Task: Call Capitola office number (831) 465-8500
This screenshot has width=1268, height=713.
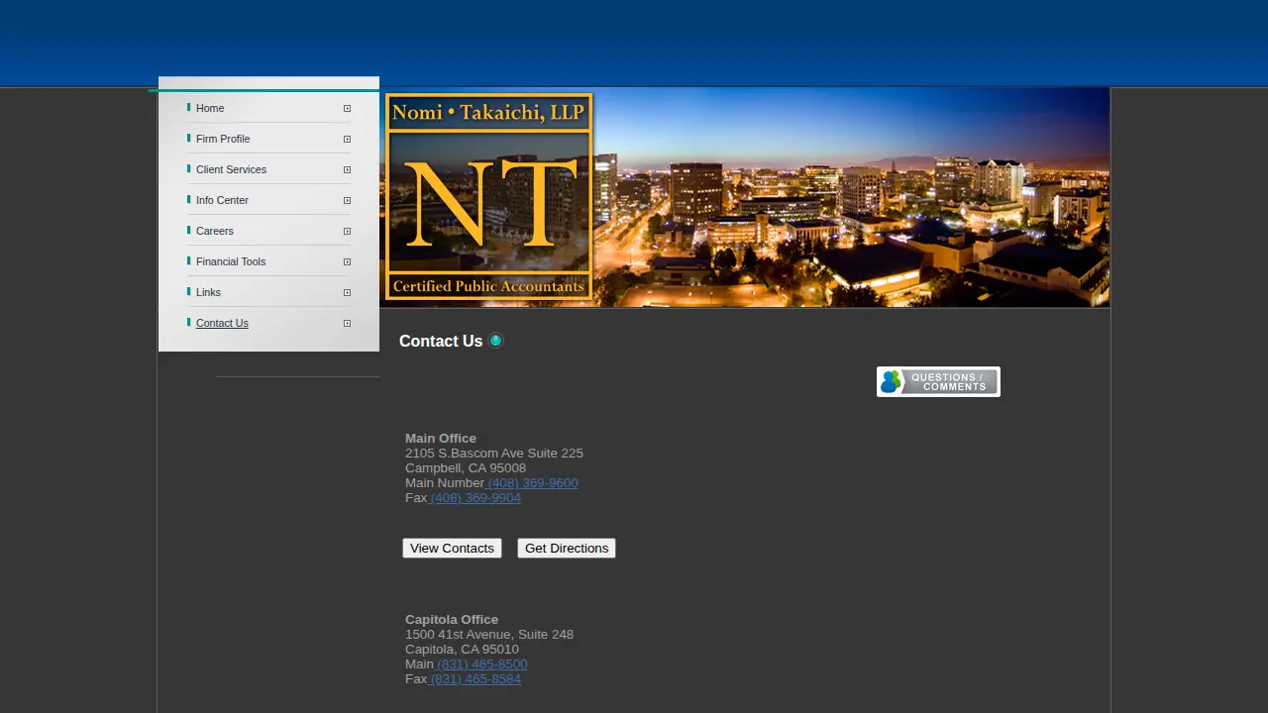Action: click(481, 664)
